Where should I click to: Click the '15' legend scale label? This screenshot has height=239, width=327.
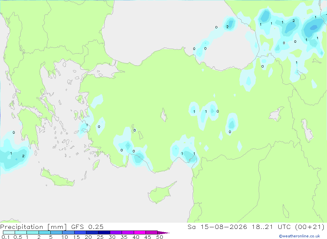77,237
